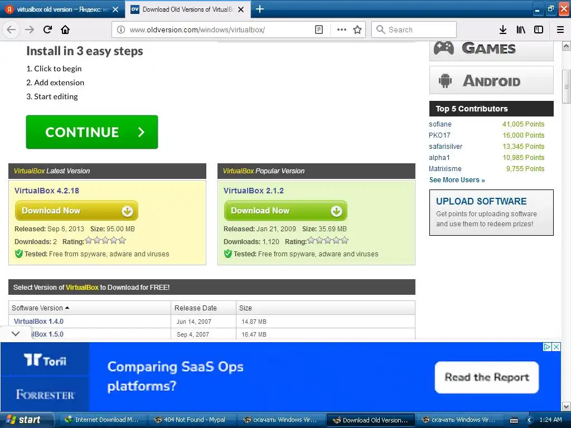This screenshot has height=428, width=571.
Task: Click the 1:24 AM taskbar clock
Action: pyautogui.click(x=550, y=420)
